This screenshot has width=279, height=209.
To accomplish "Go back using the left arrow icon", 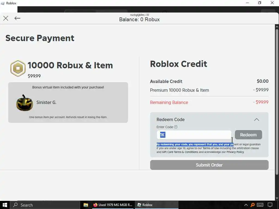I will tap(17, 18).
